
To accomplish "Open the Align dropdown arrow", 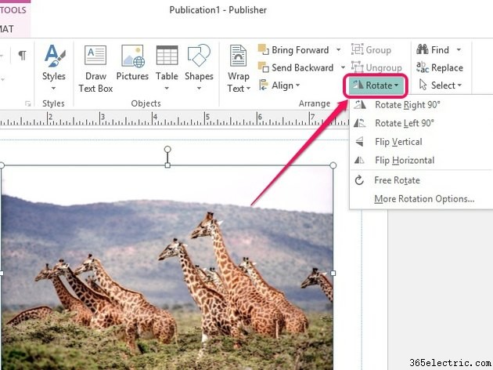I will [297, 85].
